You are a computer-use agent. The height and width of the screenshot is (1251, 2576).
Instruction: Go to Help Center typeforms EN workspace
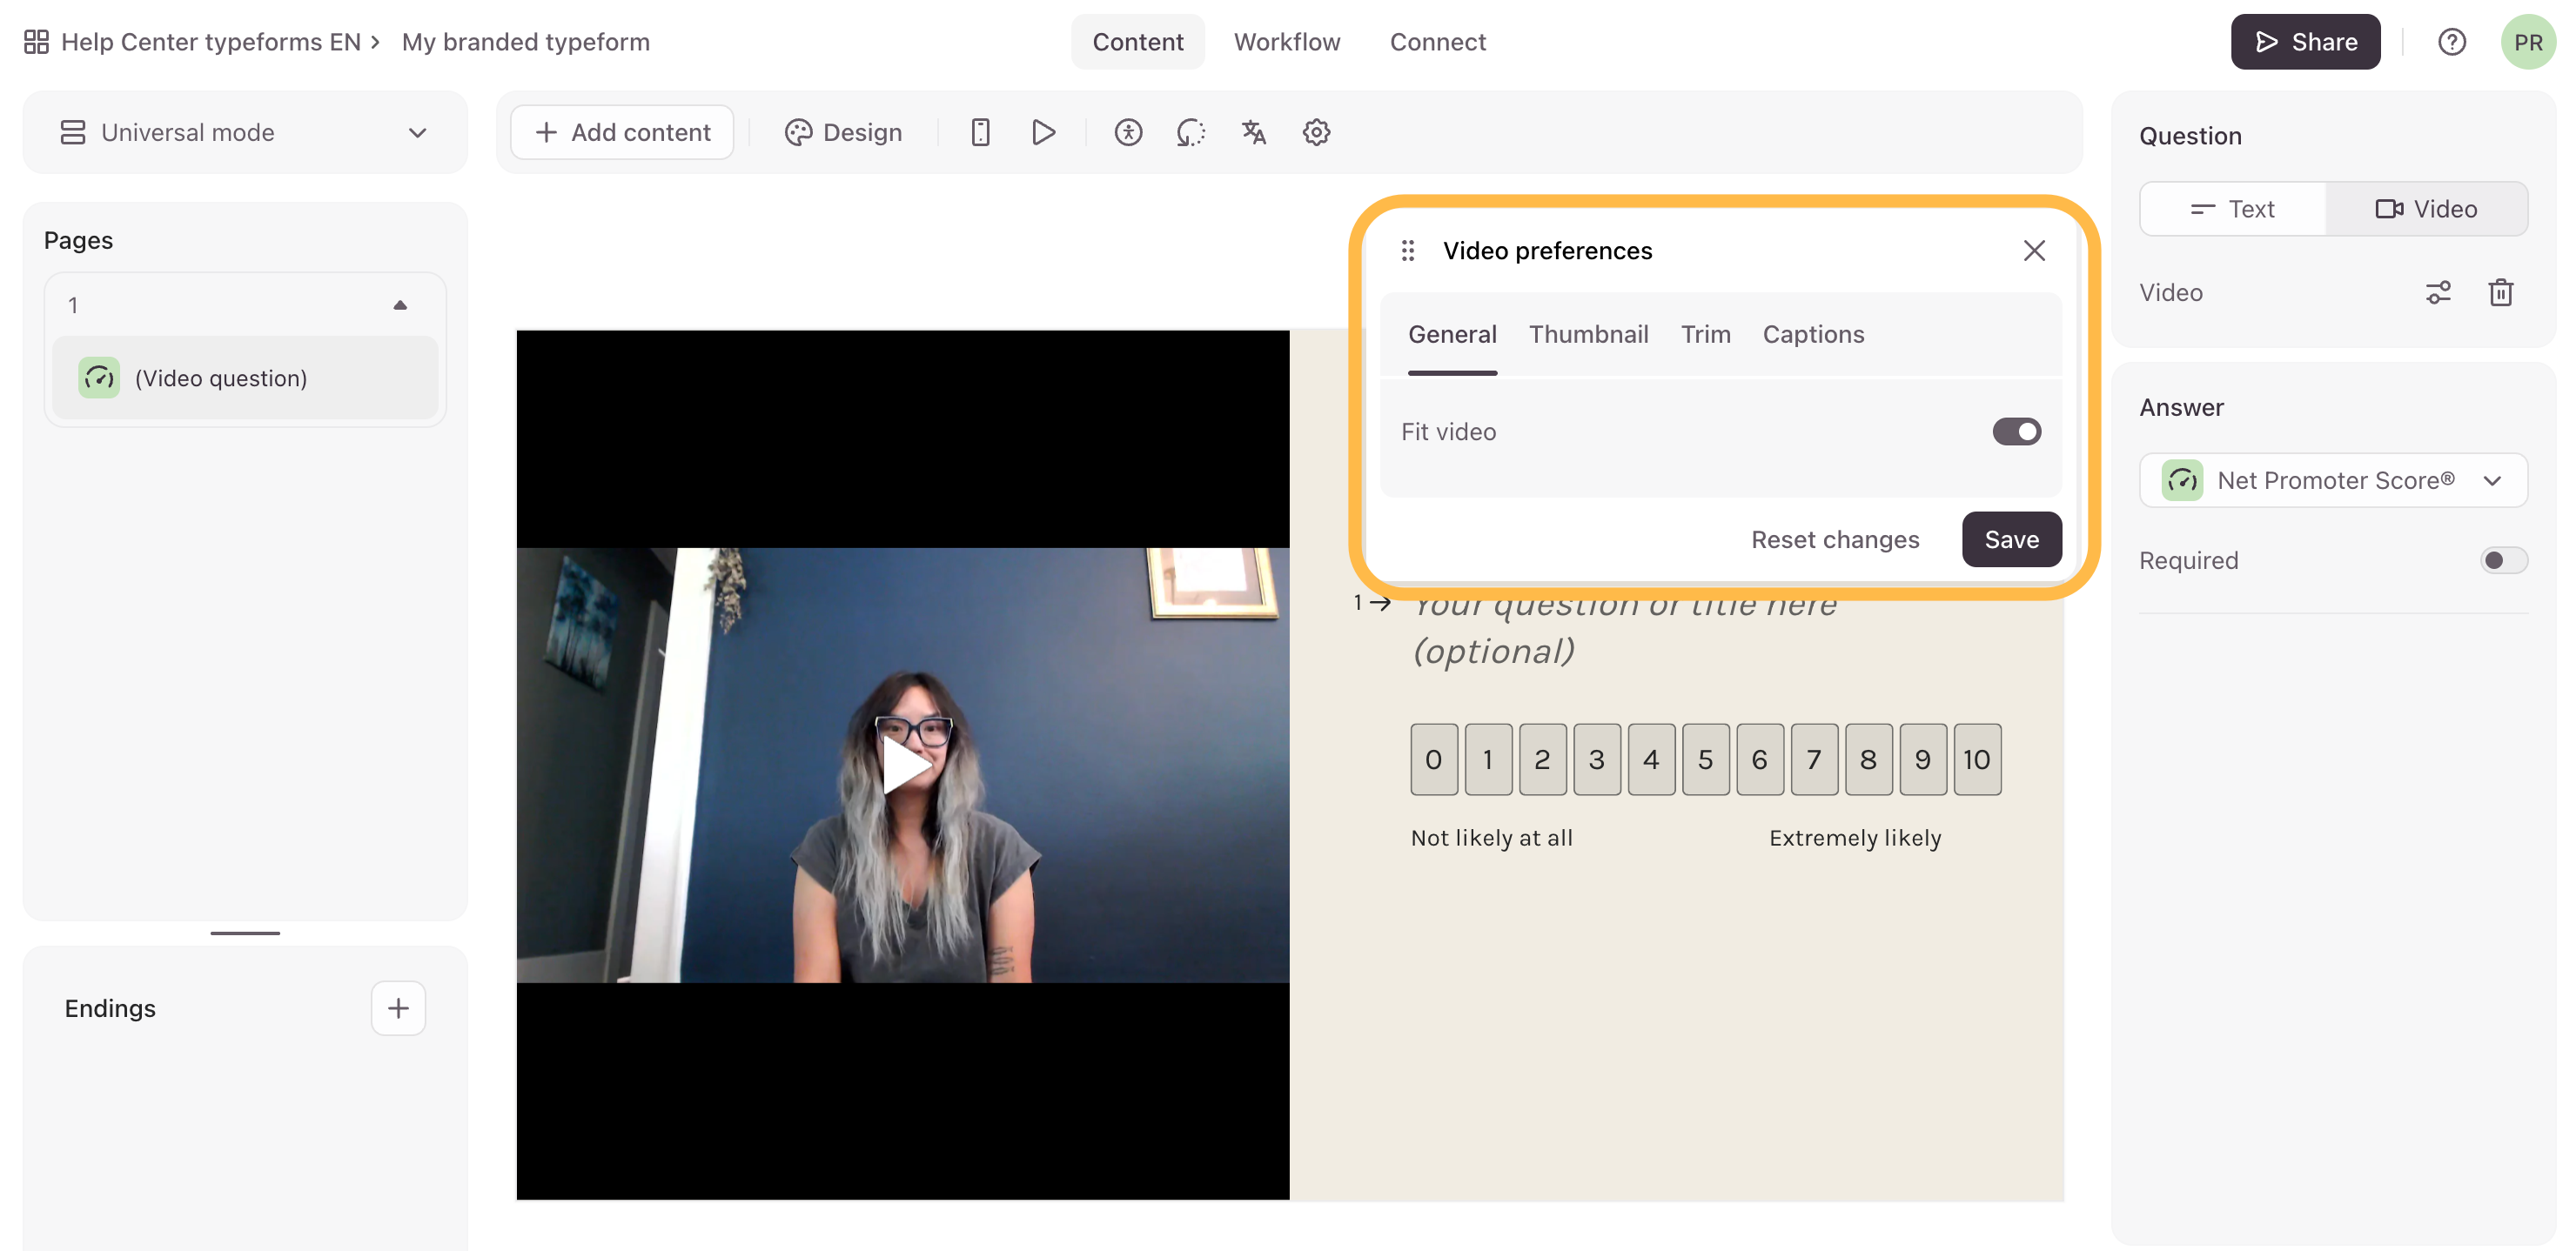pos(210,42)
